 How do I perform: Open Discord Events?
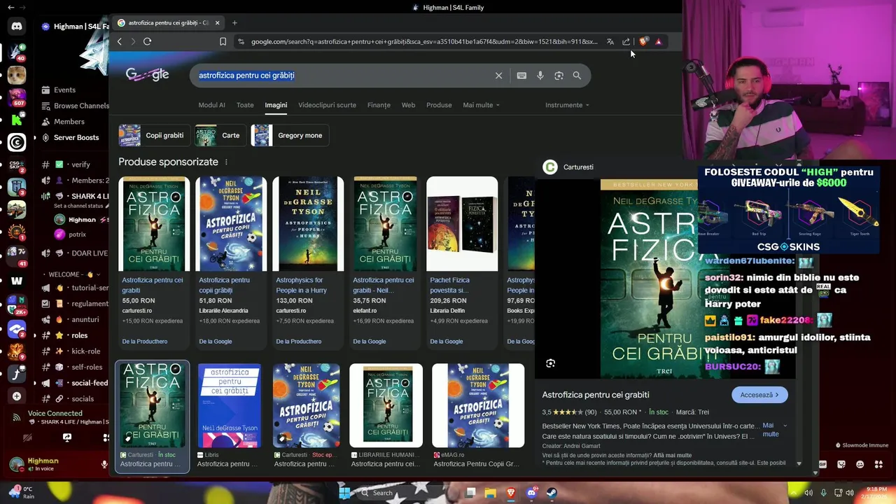point(59,90)
